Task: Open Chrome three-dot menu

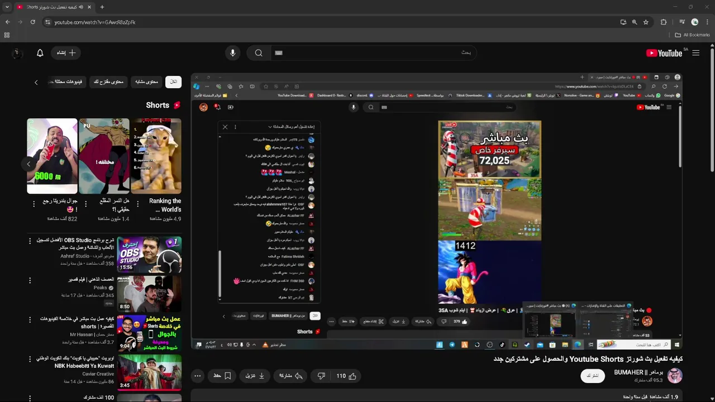Action: pos(707,22)
